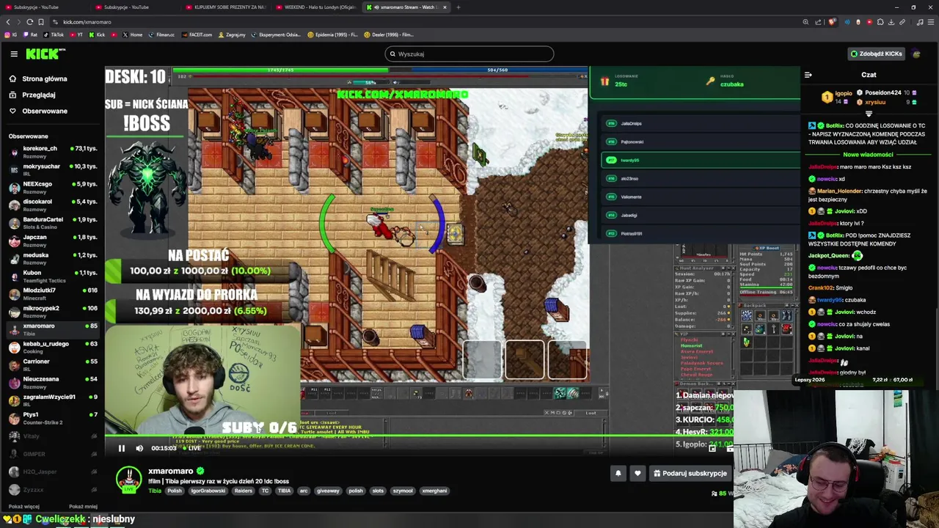Screen dimensions: 939x528
Task: Click the green Tibia category link
Action: pyautogui.click(x=155, y=491)
